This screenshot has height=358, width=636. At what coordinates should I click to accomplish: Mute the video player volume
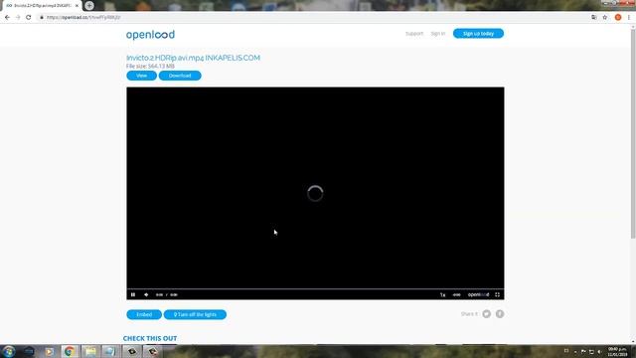(x=146, y=294)
